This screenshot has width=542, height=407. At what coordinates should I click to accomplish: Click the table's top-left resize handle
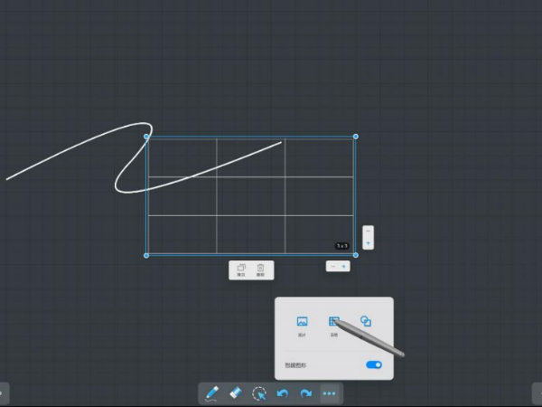146,137
